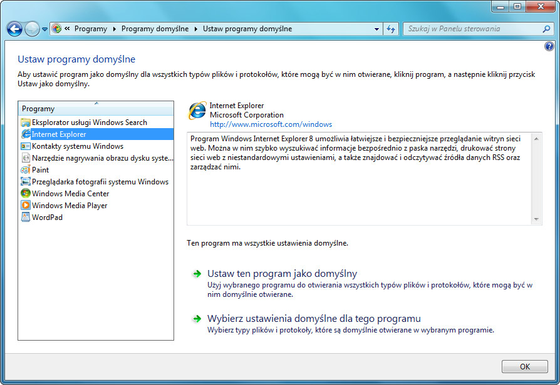This screenshot has width=560, height=385.
Task: Select Kontakty systemu Windows label
Action: click(x=78, y=146)
